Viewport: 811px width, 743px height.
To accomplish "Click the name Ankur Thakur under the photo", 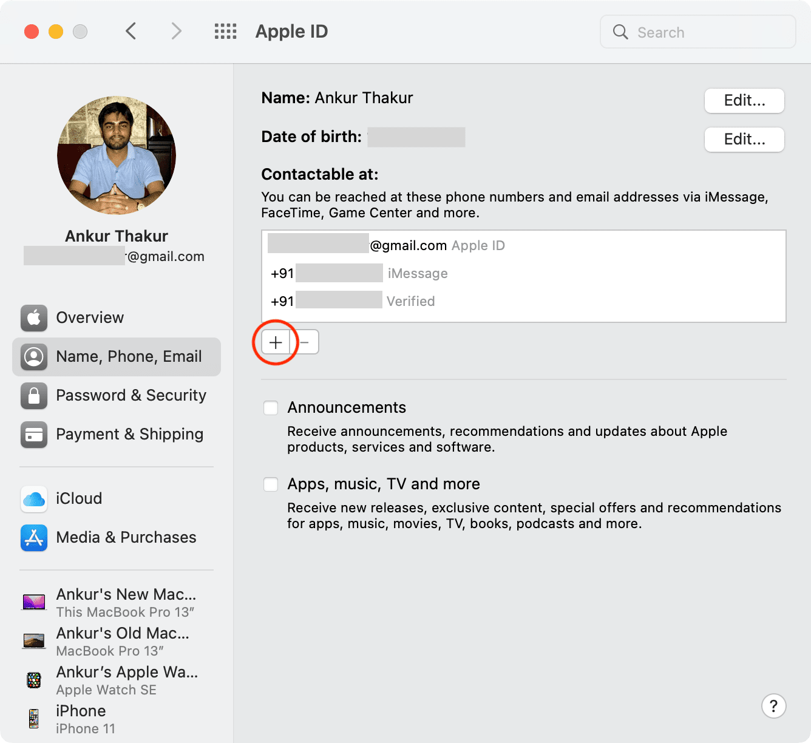I will 117,236.
